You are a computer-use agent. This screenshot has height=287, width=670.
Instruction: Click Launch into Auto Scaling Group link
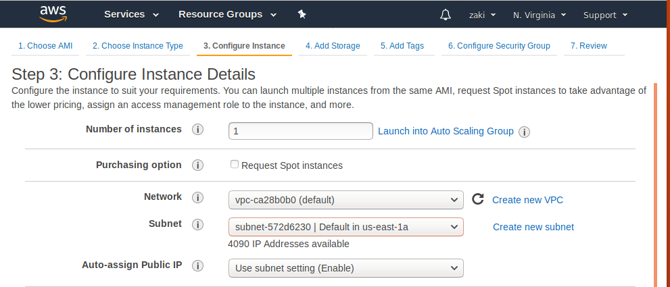(446, 131)
